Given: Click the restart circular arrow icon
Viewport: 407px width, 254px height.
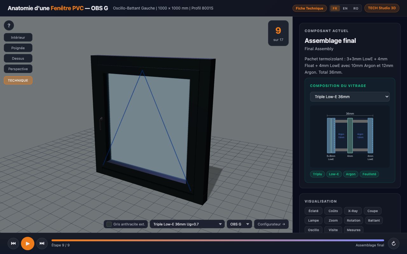Looking at the screenshot, I should [x=394, y=244].
